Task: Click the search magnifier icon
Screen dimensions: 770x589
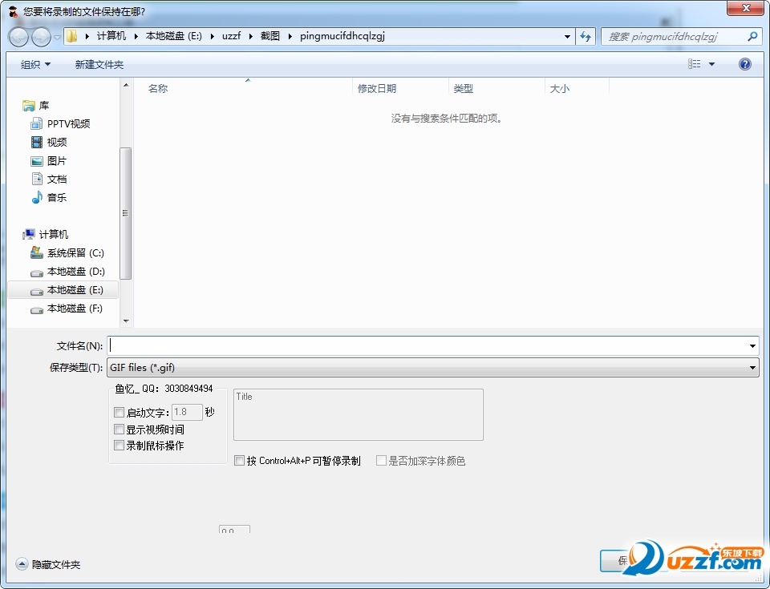Action: click(752, 36)
